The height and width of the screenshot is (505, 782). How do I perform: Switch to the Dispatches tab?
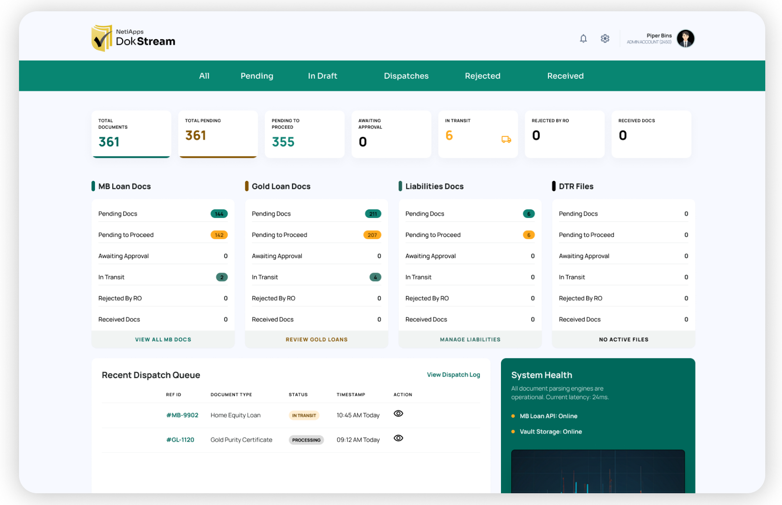(x=406, y=76)
